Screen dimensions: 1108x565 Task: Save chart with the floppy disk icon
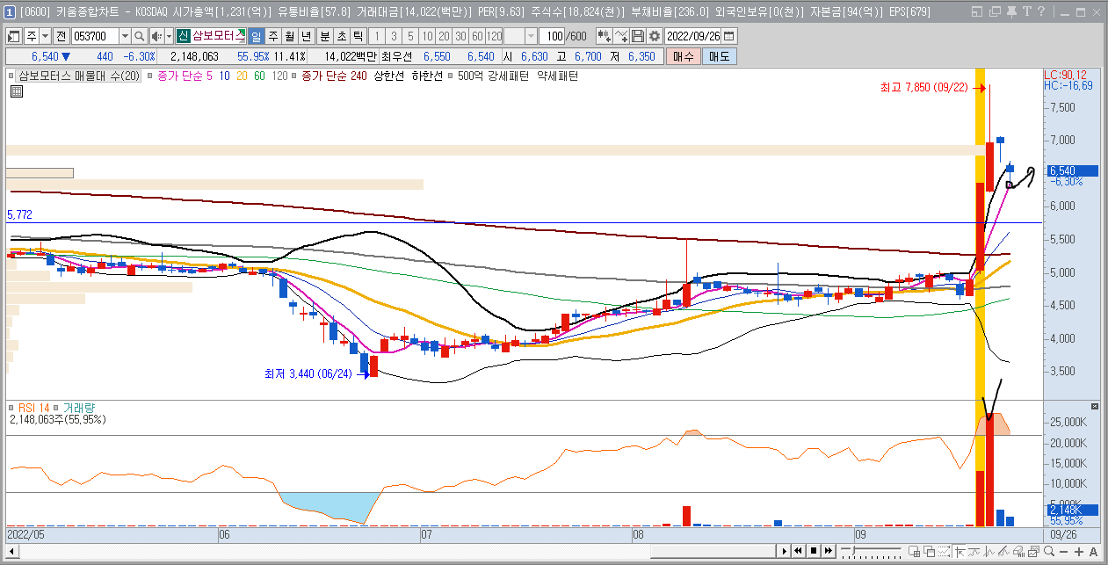point(637,36)
